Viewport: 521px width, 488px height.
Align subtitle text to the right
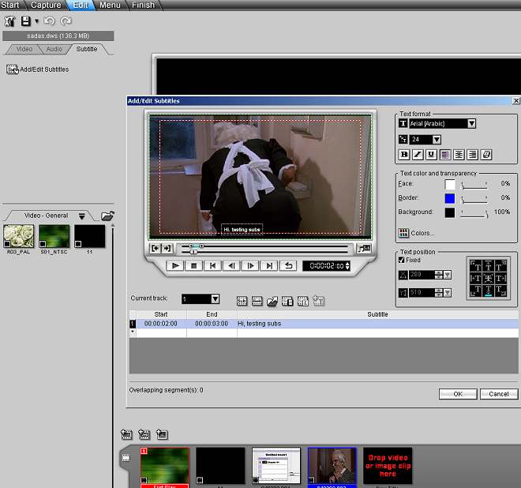point(473,155)
